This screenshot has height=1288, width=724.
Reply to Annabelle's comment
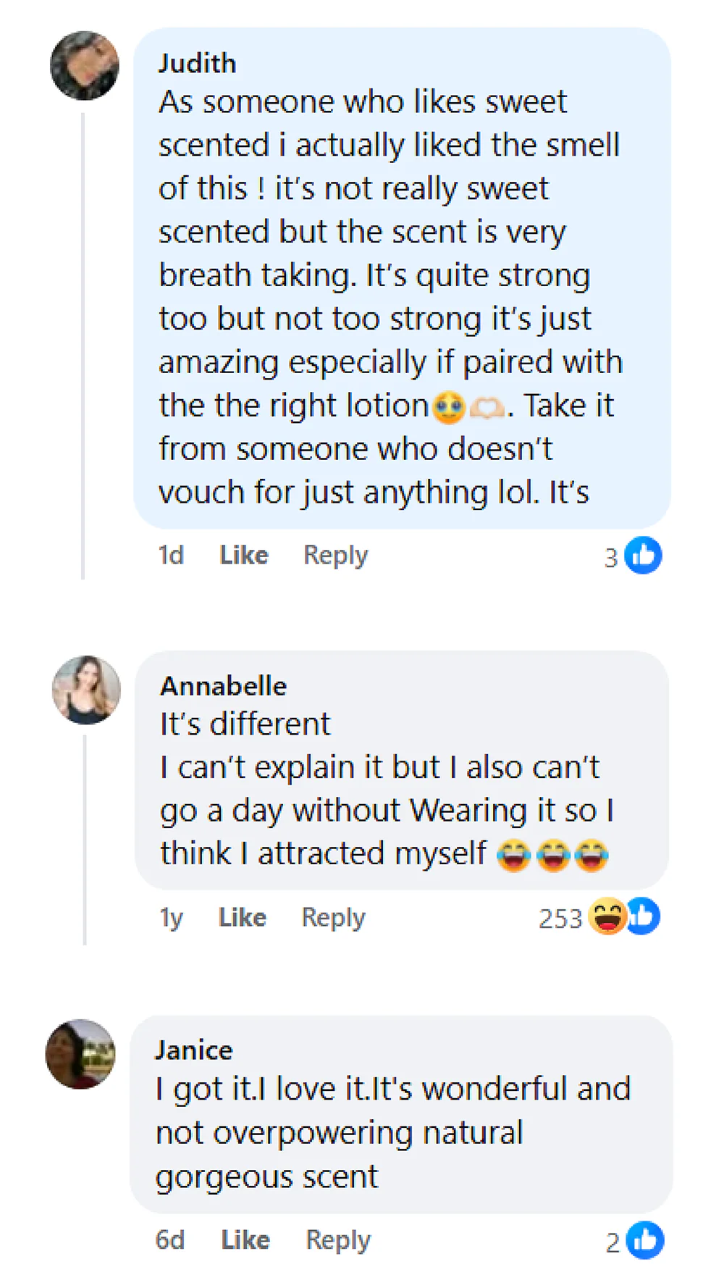(x=333, y=917)
